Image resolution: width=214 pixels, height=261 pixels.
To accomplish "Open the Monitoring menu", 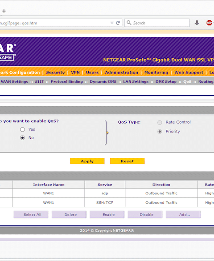I will (156, 72).
